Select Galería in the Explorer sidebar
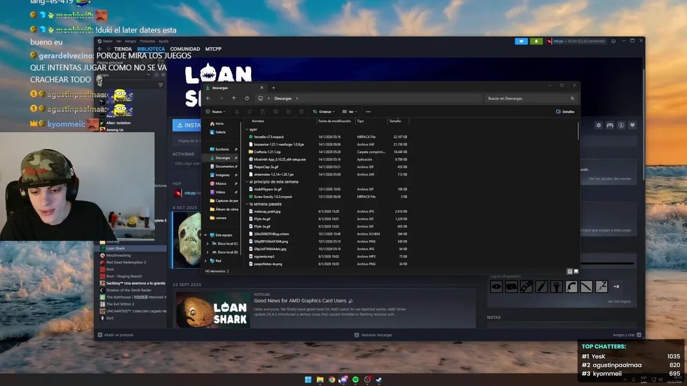 click(221, 132)
